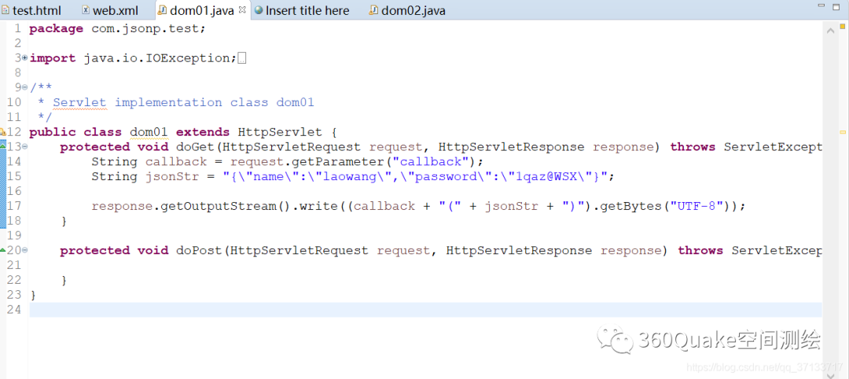Click the warning marker icon on line 12
This screenshot has height=379, width=849.
click(3, 132)
